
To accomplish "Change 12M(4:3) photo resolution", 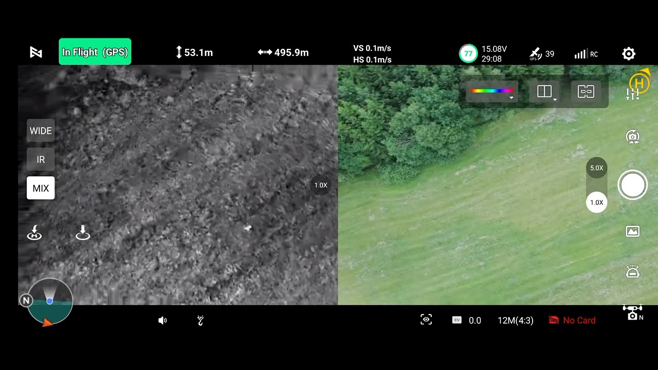I will (x=516, y=320).
